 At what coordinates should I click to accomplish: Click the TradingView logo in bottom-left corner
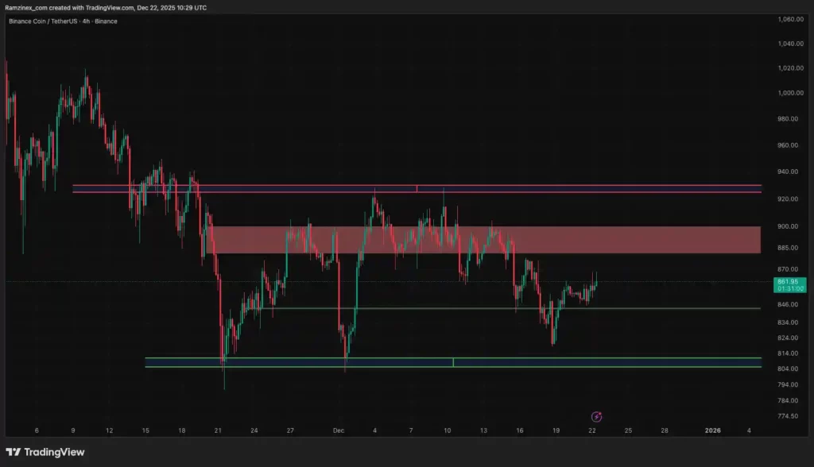click(45, 452)
